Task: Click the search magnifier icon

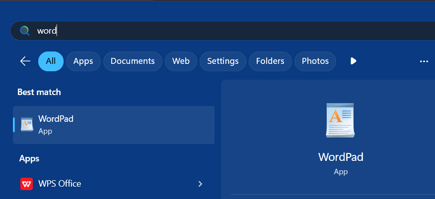Action: 24,30
